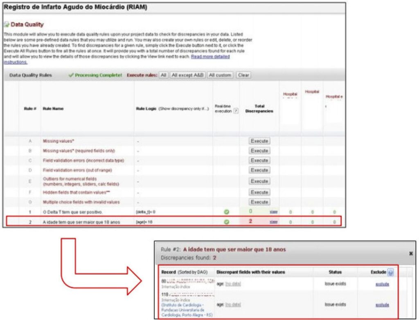Viewport: 419px width, 320px height.
Task: Execute the Outliers for numerical fields rule
Action: pos(259,181)
